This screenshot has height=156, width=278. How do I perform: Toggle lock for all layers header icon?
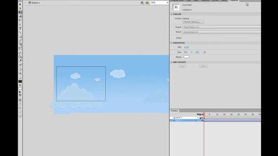click(200, 114)
